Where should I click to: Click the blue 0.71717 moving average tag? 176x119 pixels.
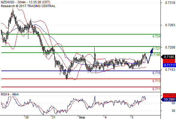coord(169,65)
